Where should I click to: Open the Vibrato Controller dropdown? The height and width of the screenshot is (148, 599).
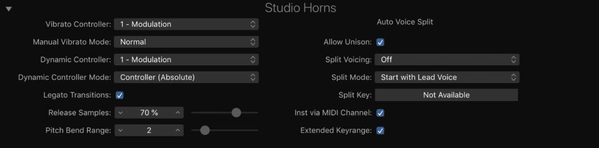click(186, 24)
